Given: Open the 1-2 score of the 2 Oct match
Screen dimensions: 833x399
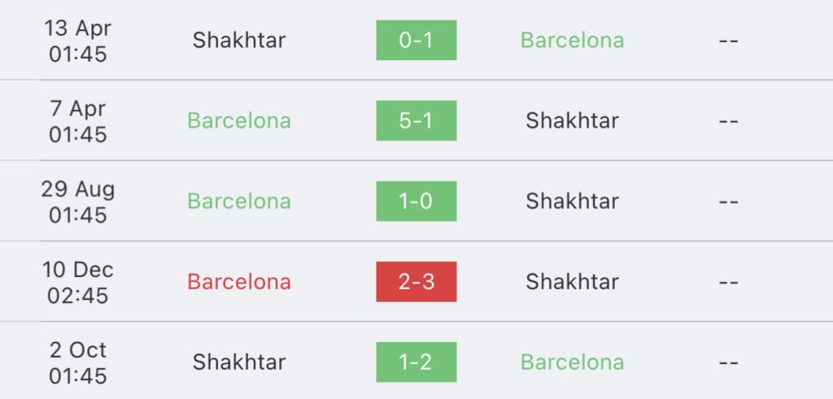Looking at the screenshot, I should pyautogui.click(x=416, y=362).
